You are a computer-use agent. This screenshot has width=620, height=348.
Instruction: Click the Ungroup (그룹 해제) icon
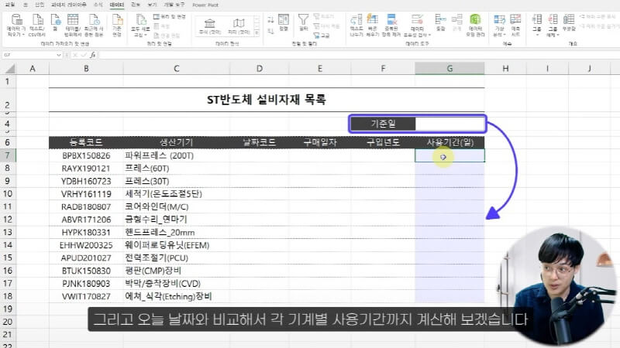(x=553, y=20)
